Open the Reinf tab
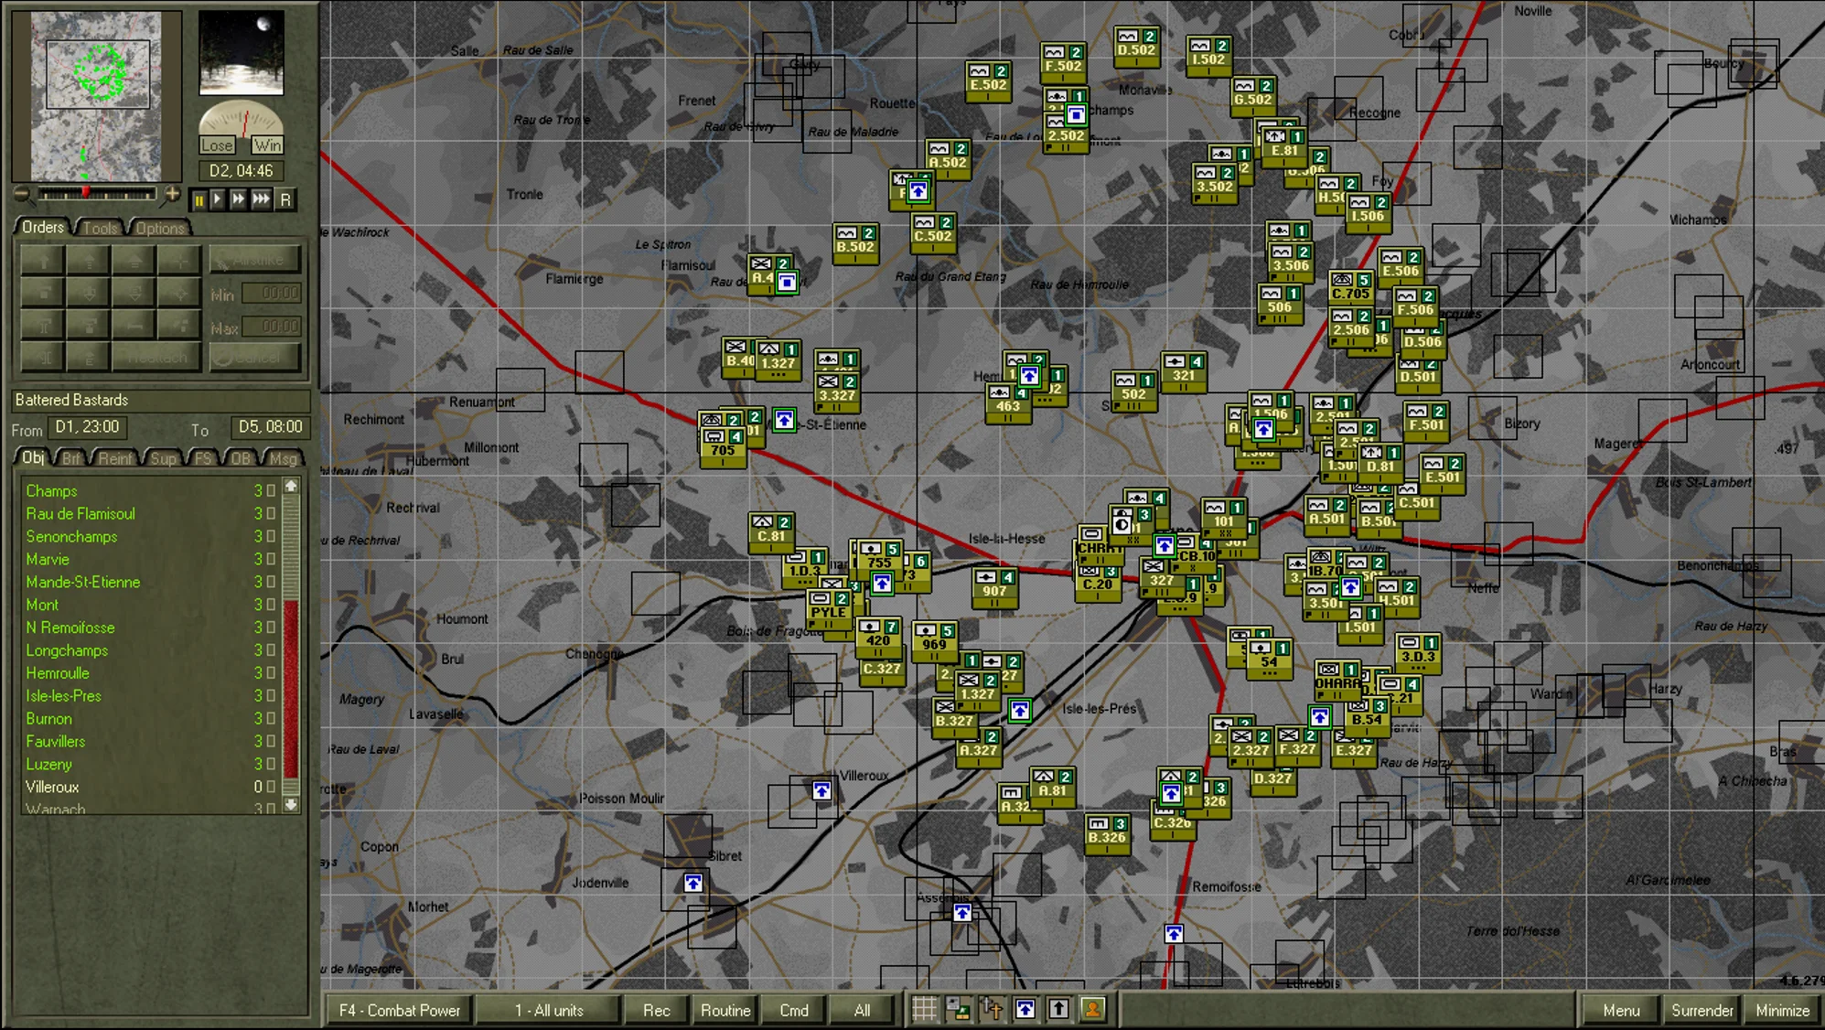1825x1030 pixels. (x=114, y=458)
